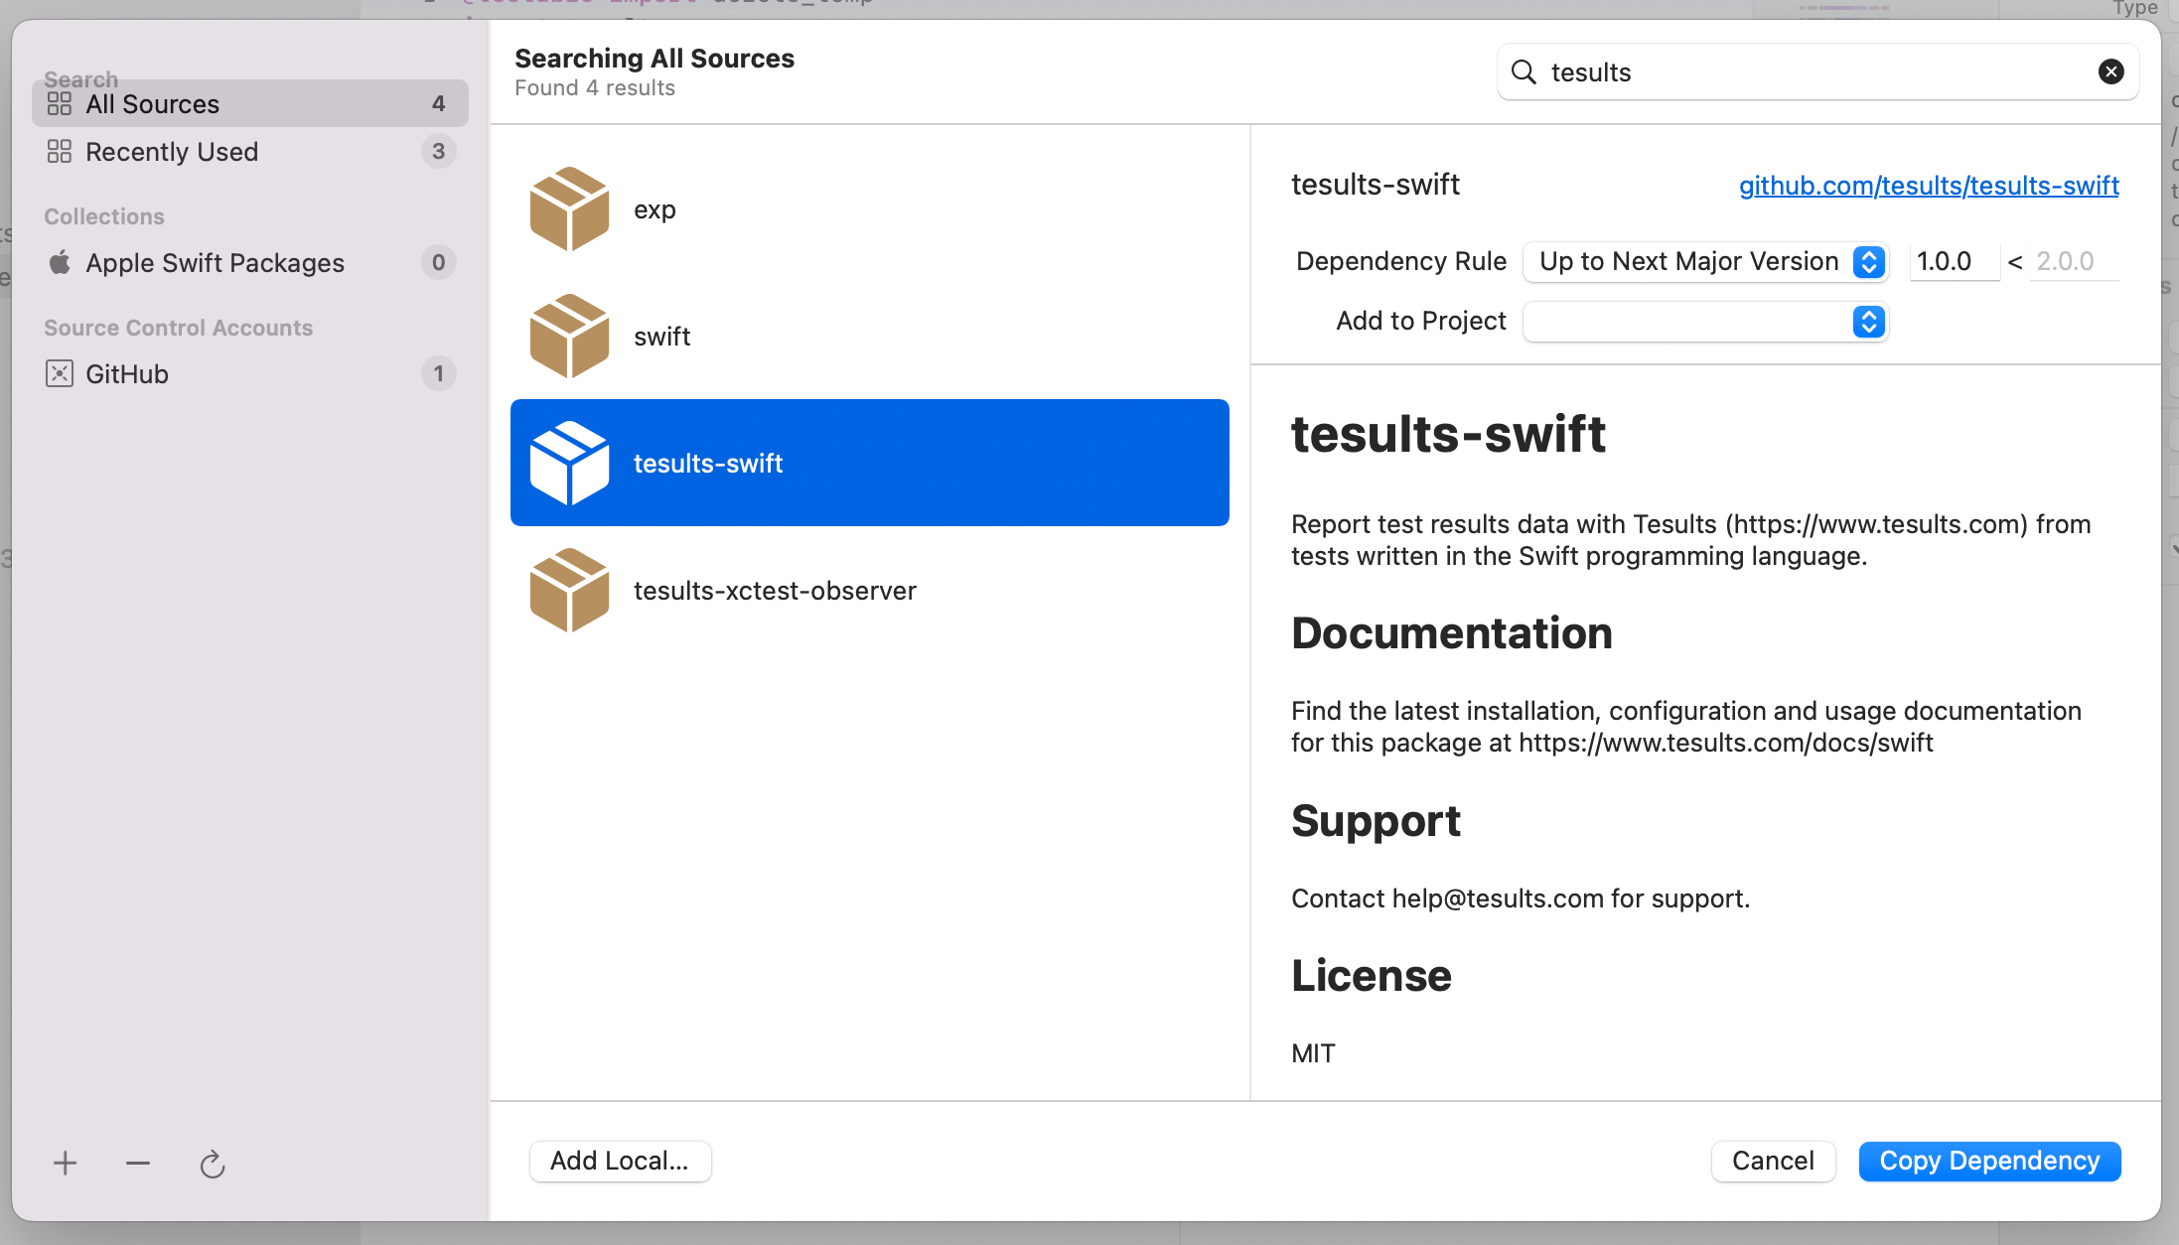The width and height of the screenshot is (2179, 1245).
Task: Select the exp package row
Action: pyautogui.click(x=870, y=208)
